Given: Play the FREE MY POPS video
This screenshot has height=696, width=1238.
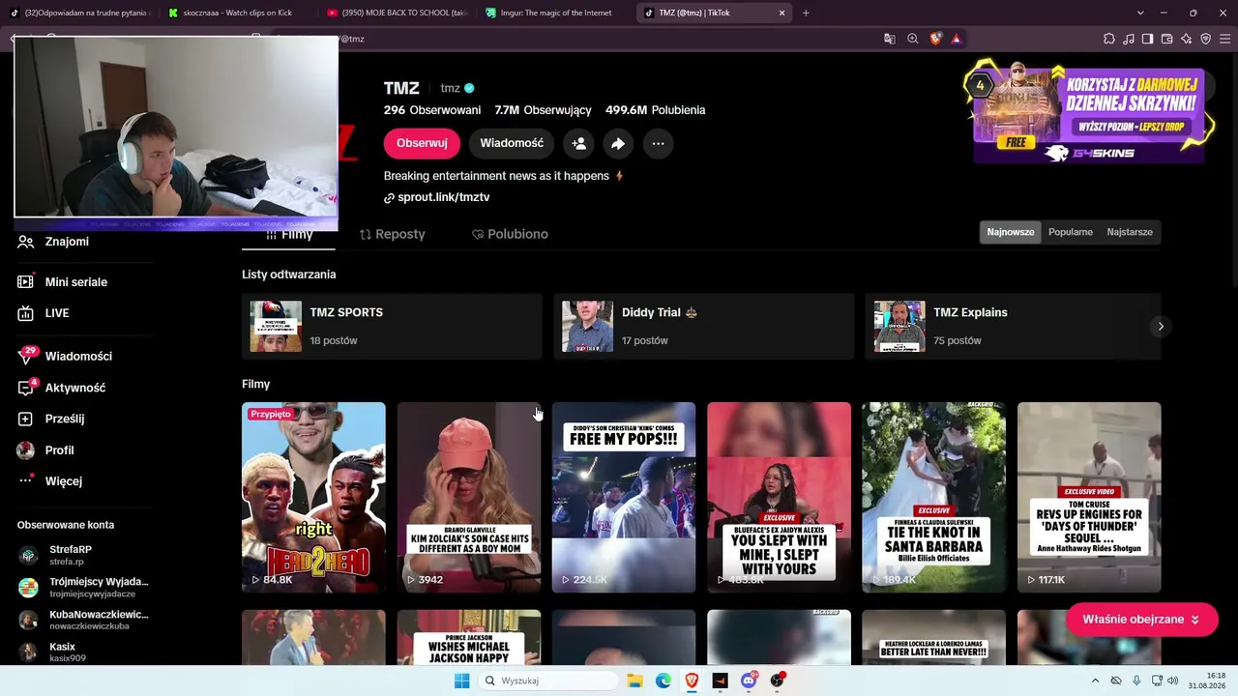Looking at the screenshot, I should coord(624,497).
